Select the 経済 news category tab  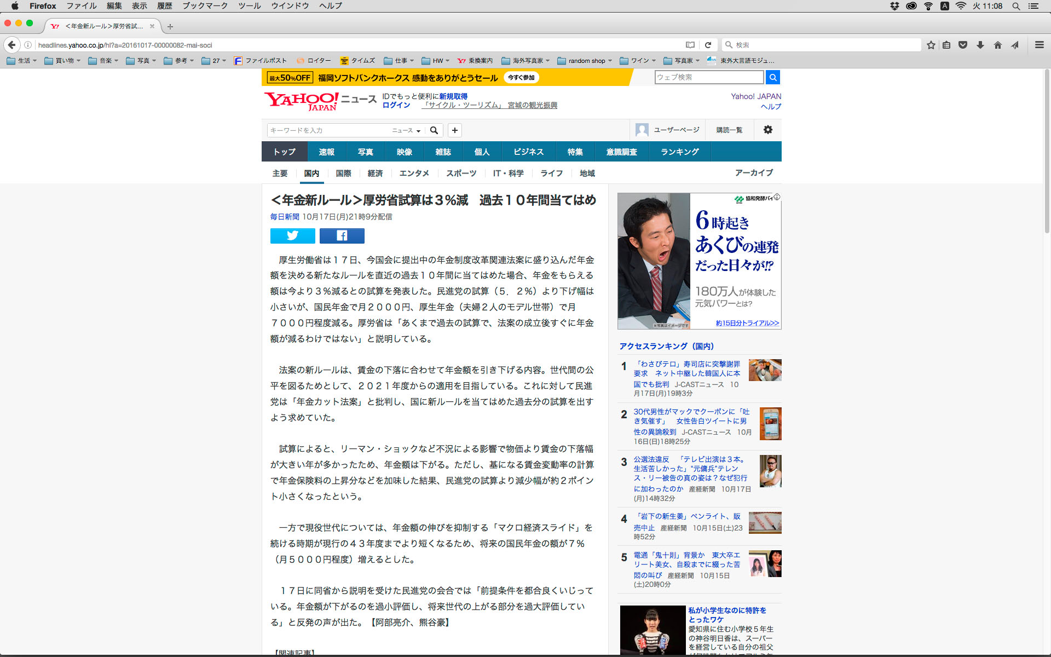[375, 173]
